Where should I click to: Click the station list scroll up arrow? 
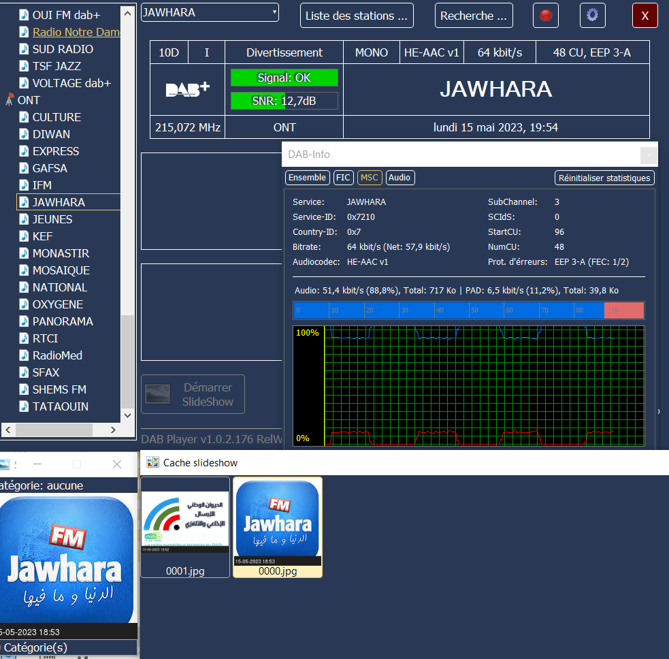[127, 13]
